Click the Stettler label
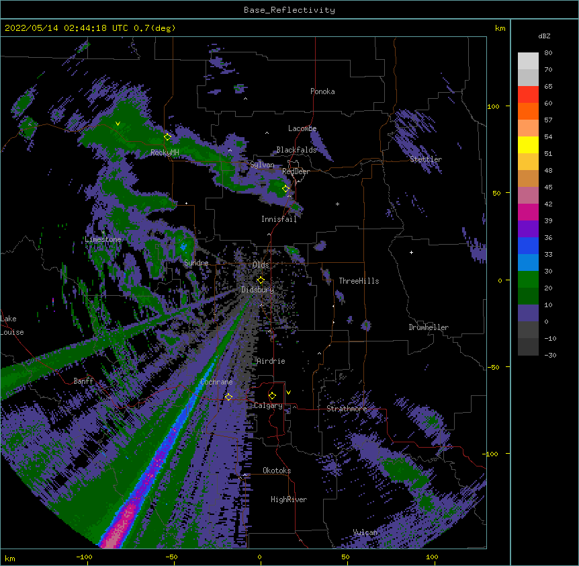Viewport: 579px width, 566px height. (426, 159)
